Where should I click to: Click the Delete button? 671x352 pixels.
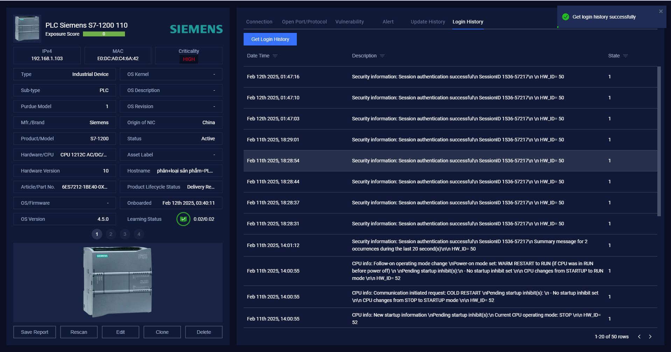click(204, 332)
